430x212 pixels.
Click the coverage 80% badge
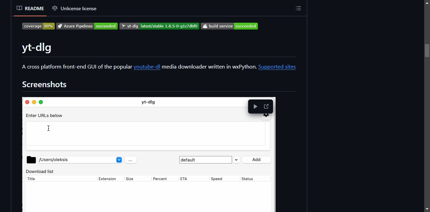pos(38,26)
